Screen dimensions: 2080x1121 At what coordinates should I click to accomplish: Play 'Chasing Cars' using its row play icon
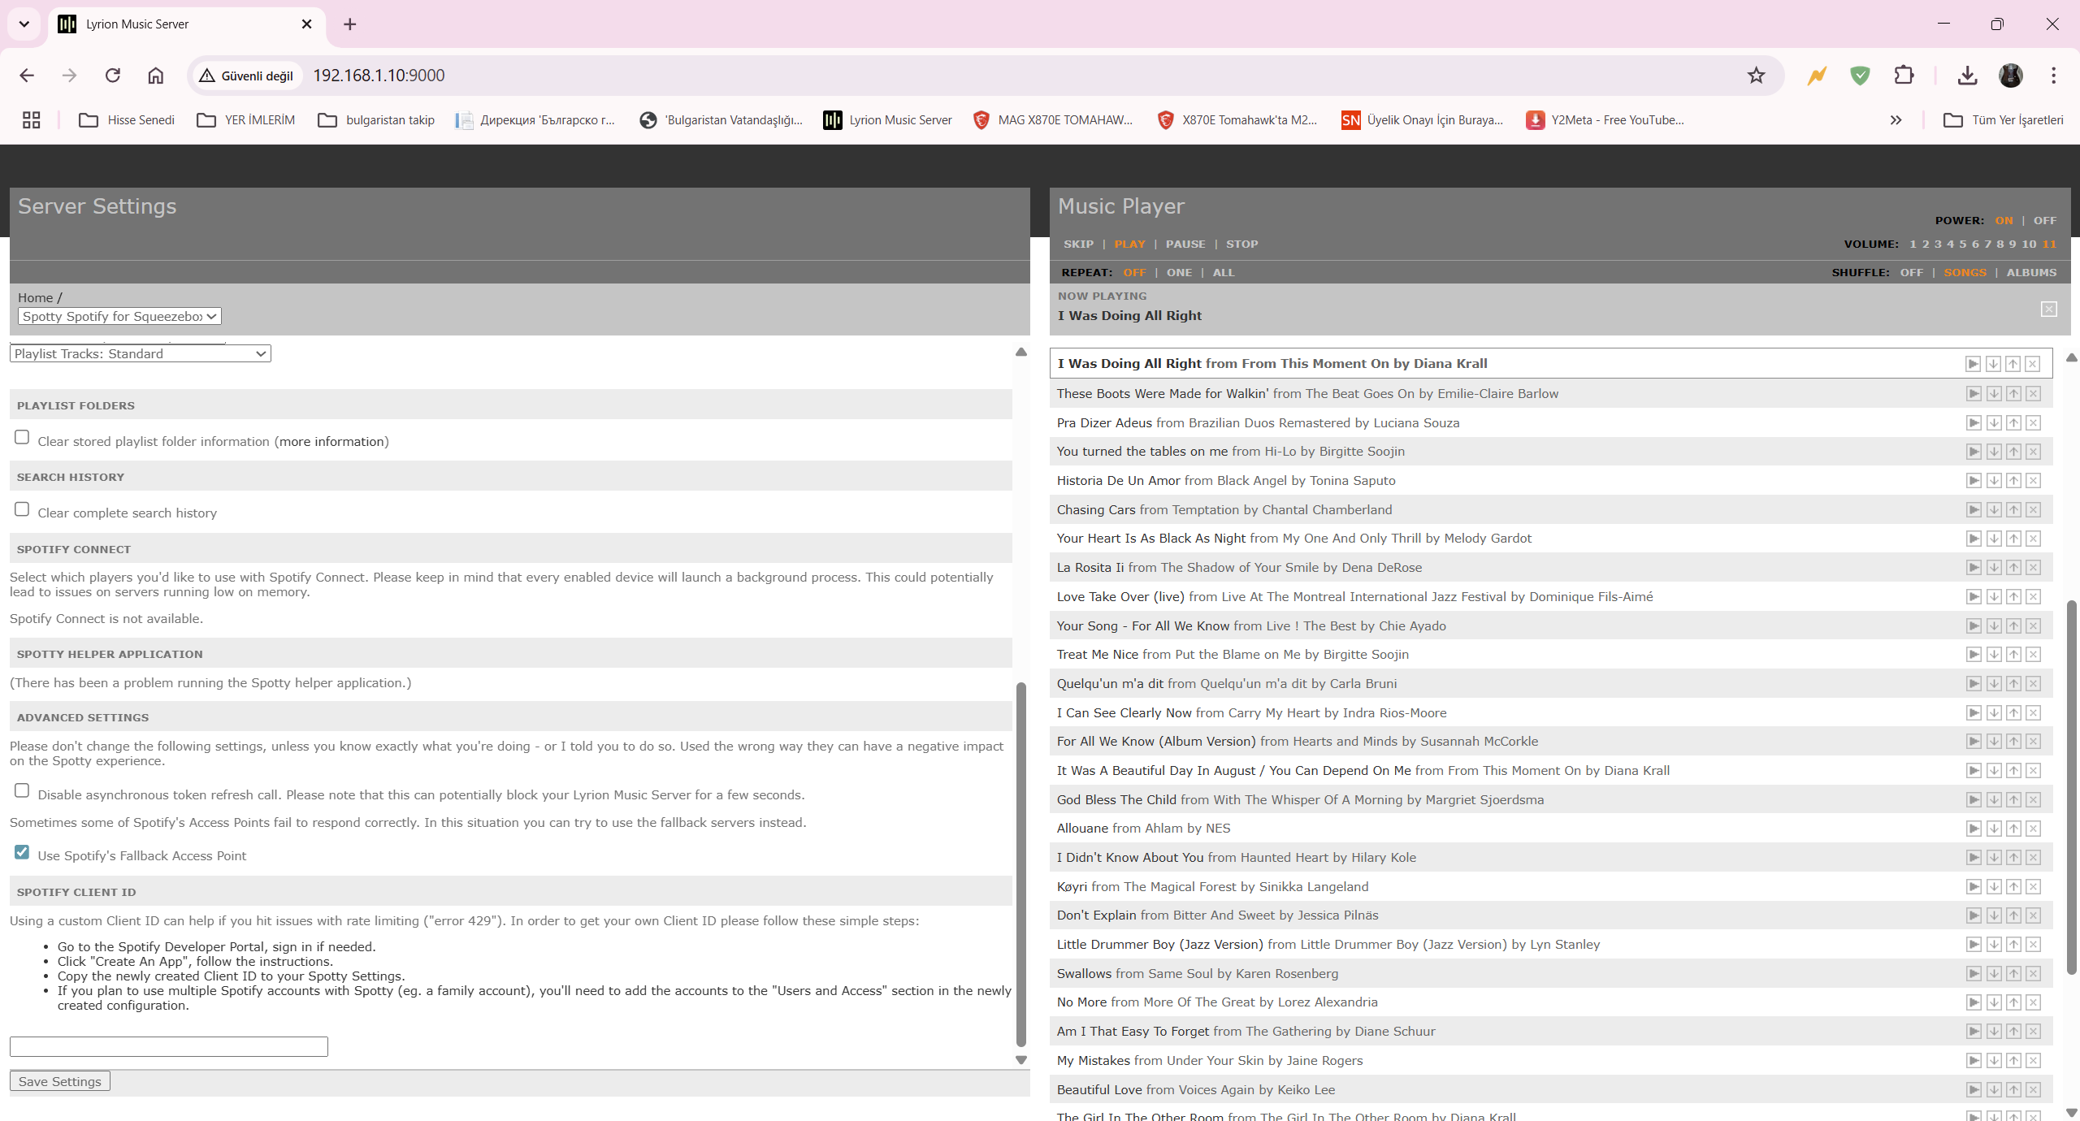pos(1973,509)
